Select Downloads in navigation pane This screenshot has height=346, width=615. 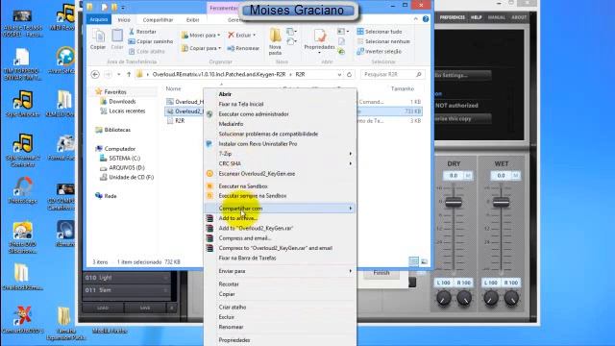click(x=122, y=101)
